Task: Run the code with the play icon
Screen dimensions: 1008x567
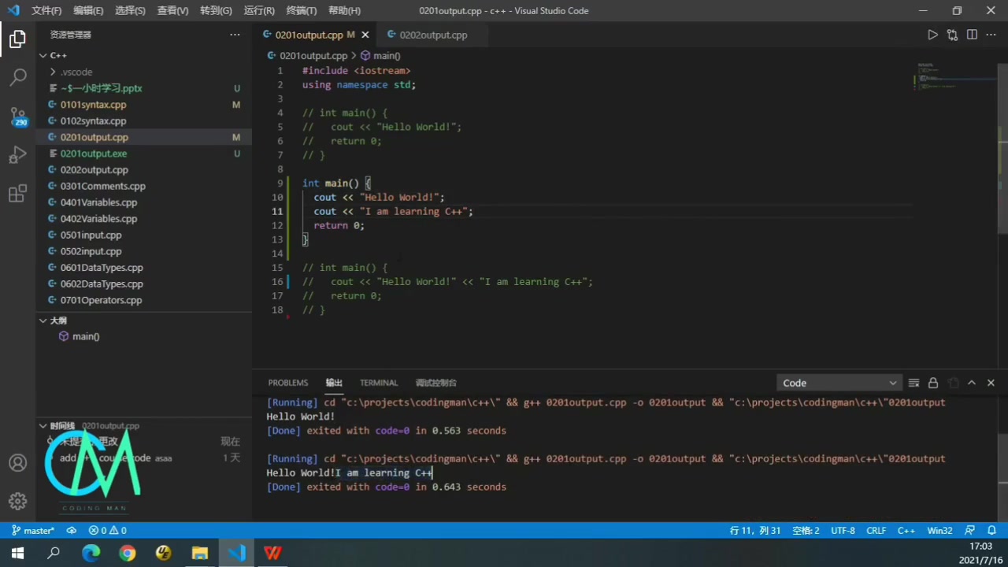Action: pos(932,35)
